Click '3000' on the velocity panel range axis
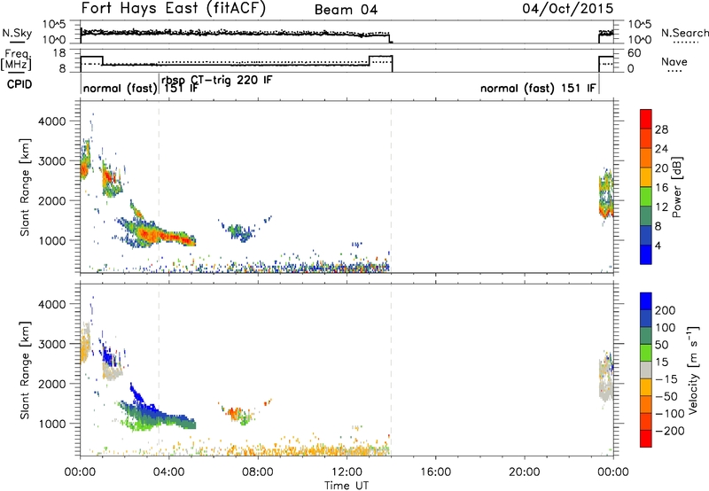 click(51, 344)
